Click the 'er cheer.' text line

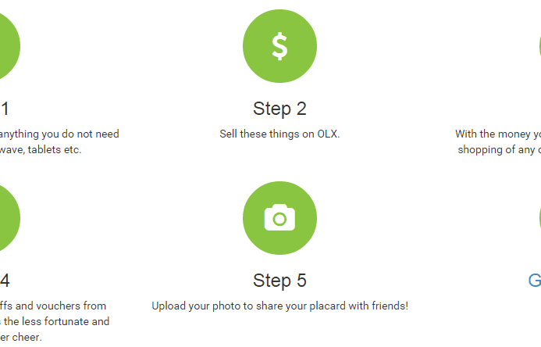21,337
